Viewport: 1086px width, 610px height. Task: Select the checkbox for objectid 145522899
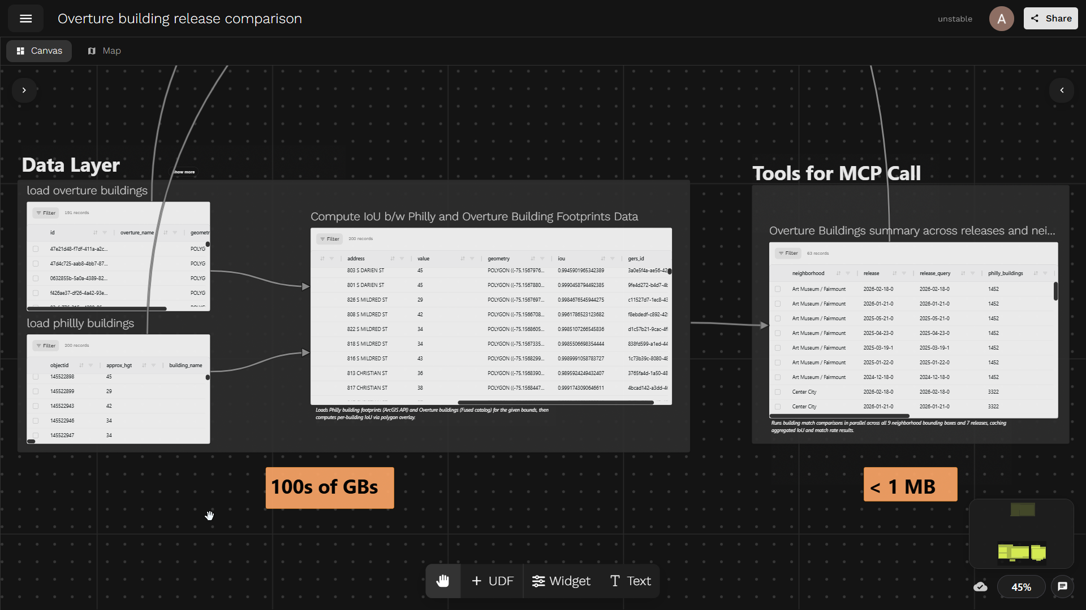pyautogui.click(x=36, y=391)
